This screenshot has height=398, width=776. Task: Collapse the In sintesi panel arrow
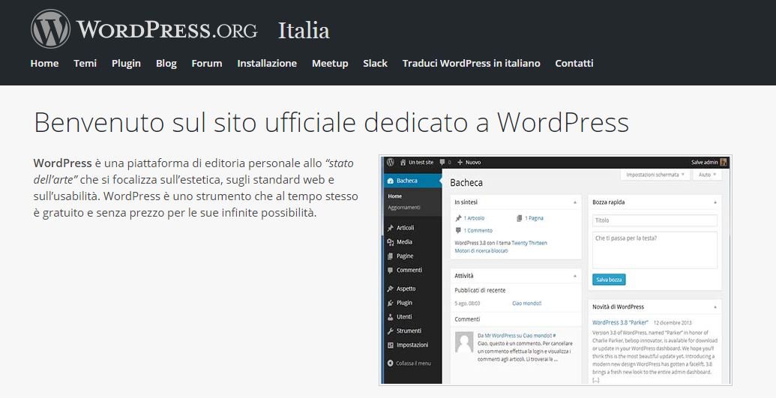(574, 202)
